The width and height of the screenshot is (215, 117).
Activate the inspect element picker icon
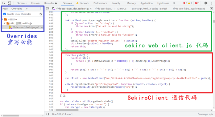click(4, 3)
